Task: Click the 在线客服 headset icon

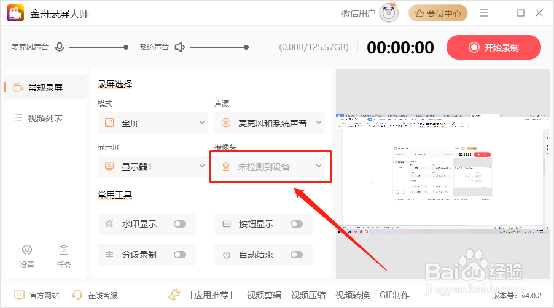Action: coord(77,295)
